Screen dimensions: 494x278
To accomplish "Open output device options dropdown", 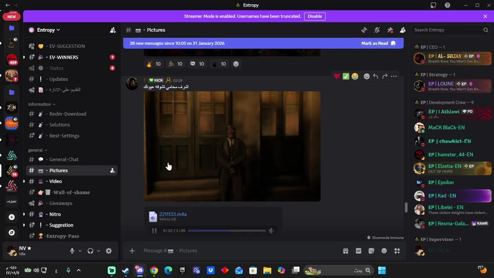I will pos(98,251).
